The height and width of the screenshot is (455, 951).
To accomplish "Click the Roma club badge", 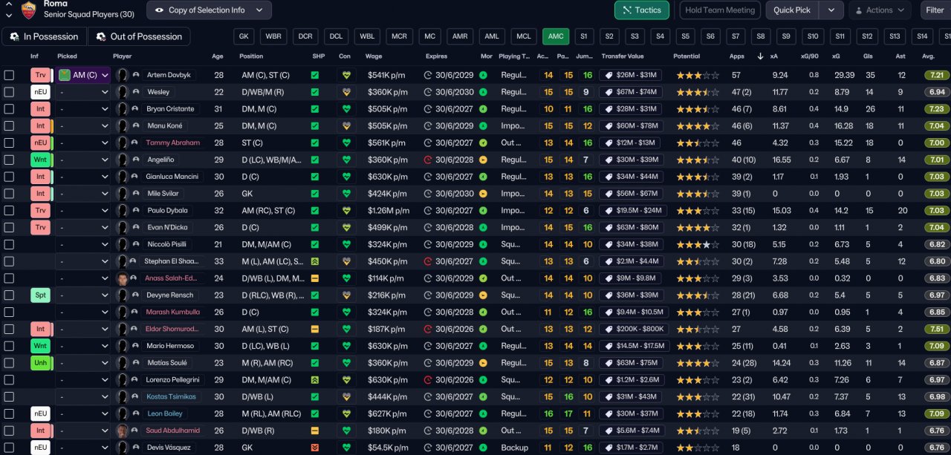I will click(29, 9).
